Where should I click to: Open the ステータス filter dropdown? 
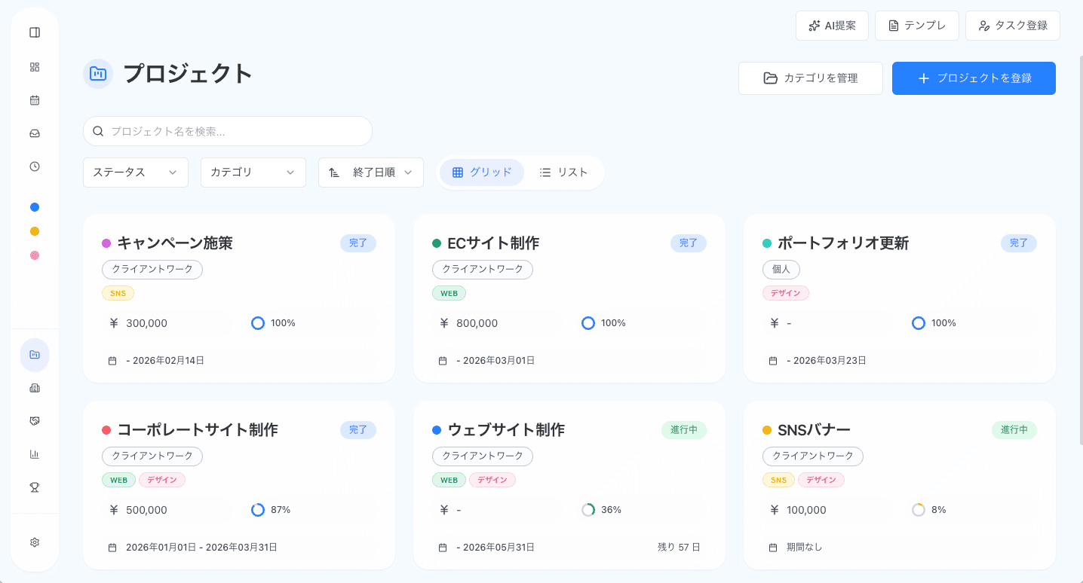[135, 172]
